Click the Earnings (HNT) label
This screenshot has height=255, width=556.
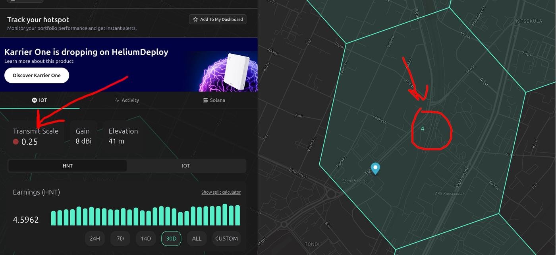tap(37, 192)
